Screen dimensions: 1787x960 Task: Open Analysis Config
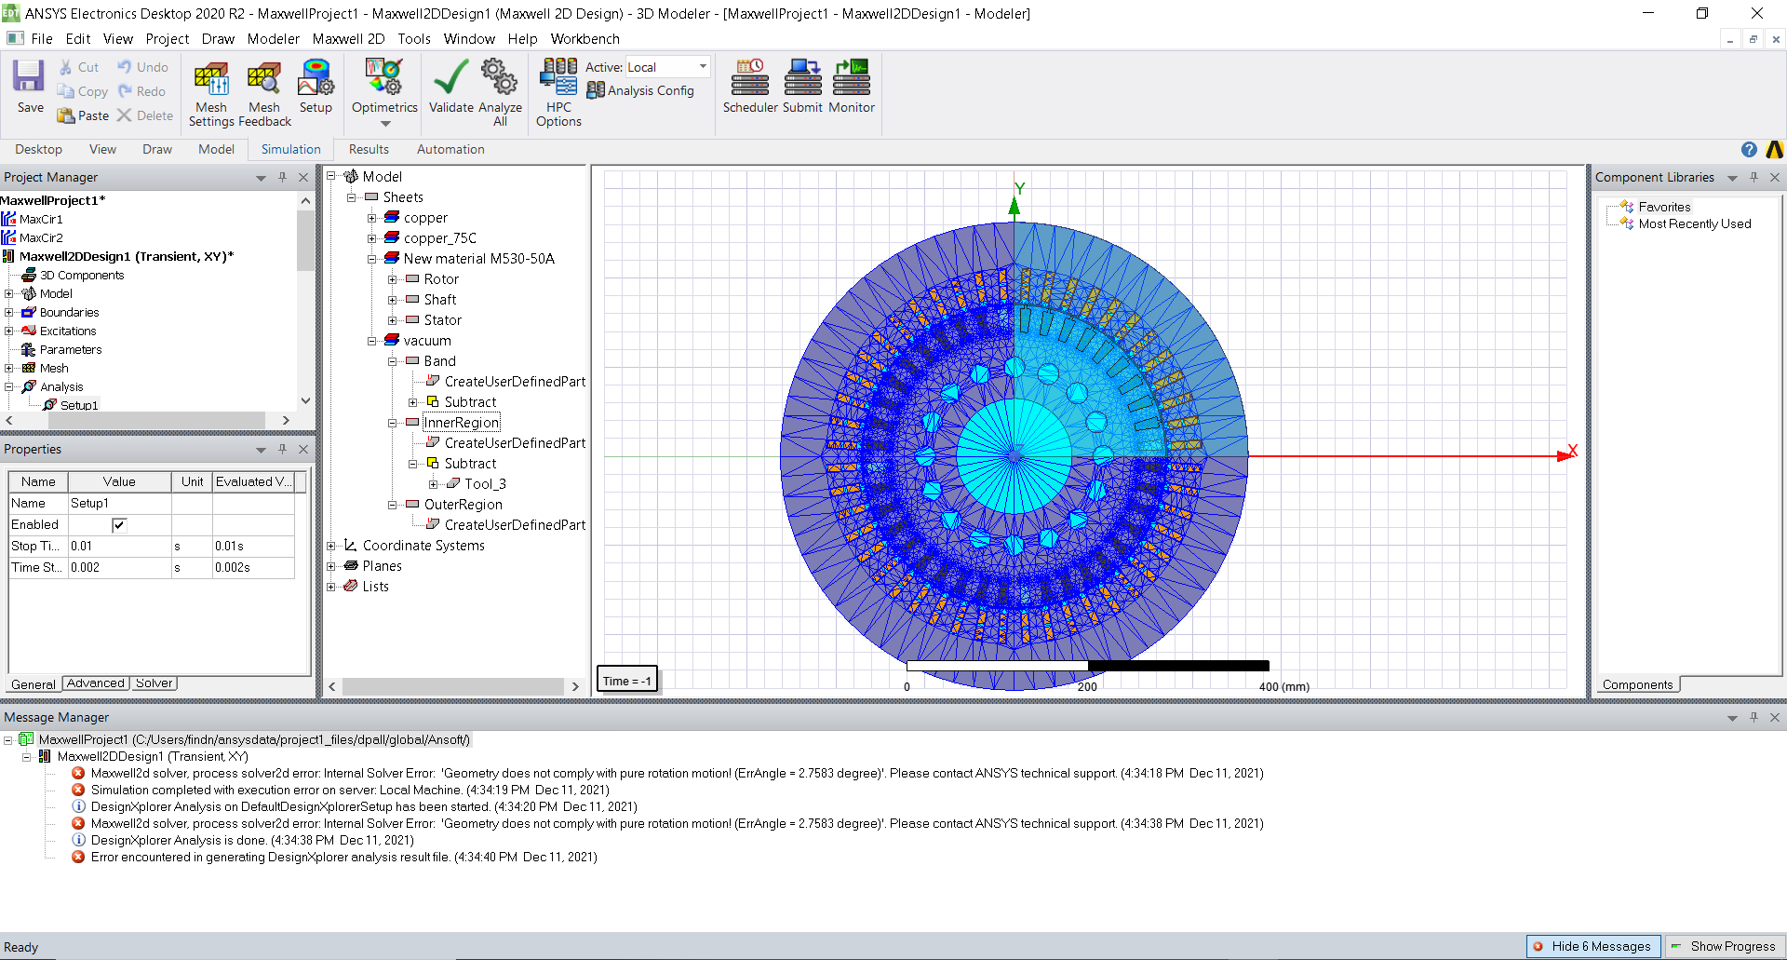640,90
